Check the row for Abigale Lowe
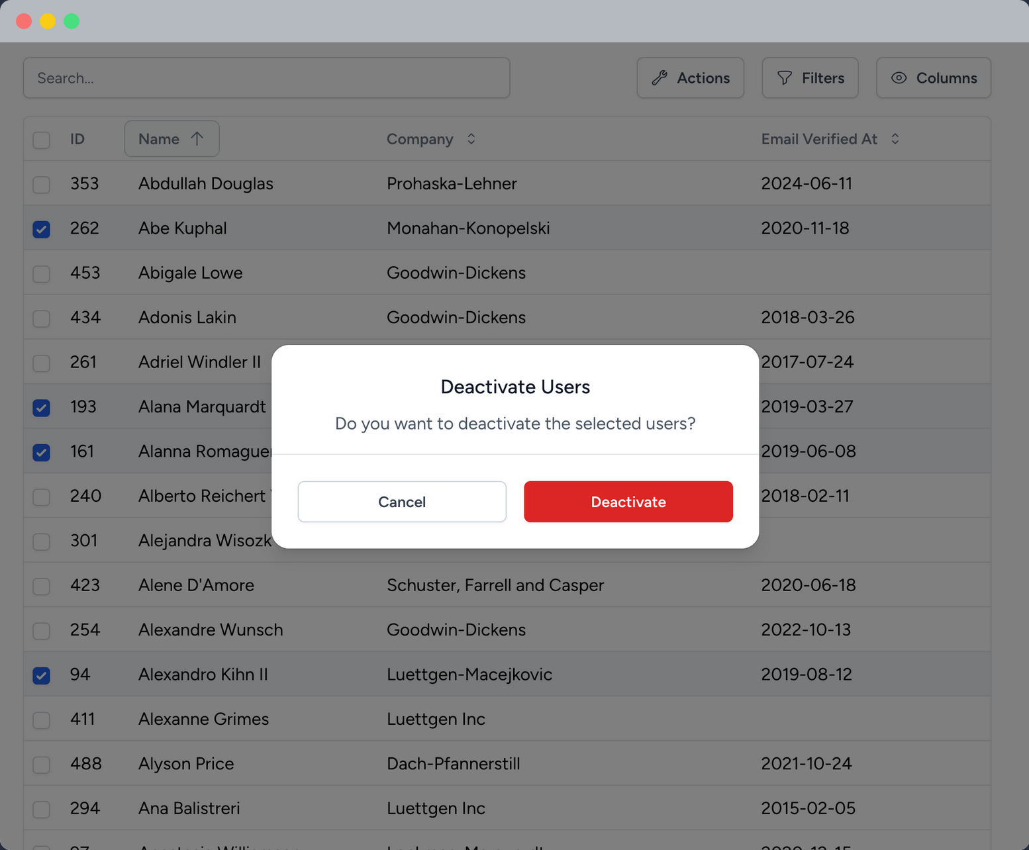The height and width of the screenshot is (850, 1029). coord(42,273)
